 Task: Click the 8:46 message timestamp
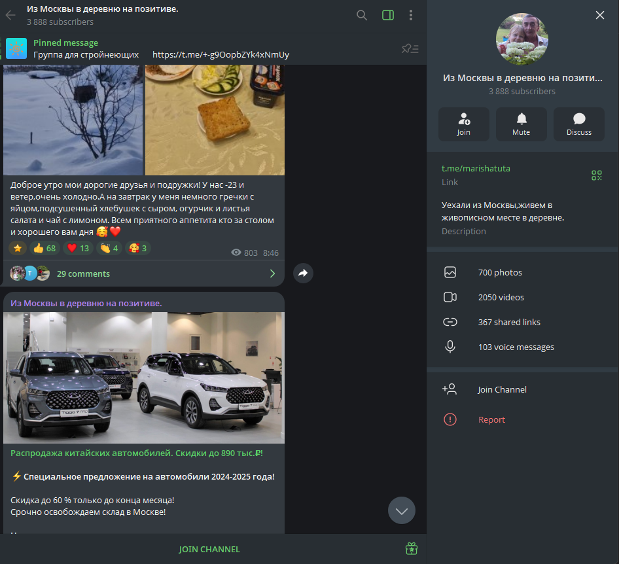tap(271, 253)
